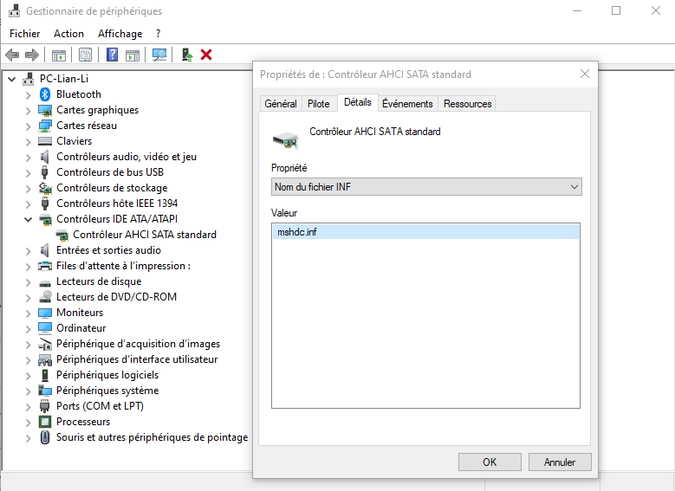The image size is (675, 491).
Task: Open the Affichage menu
Action: pos(120,34)
